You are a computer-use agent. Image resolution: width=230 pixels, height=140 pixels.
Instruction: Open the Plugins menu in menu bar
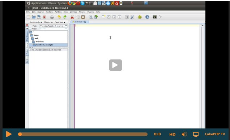[90, 12]
